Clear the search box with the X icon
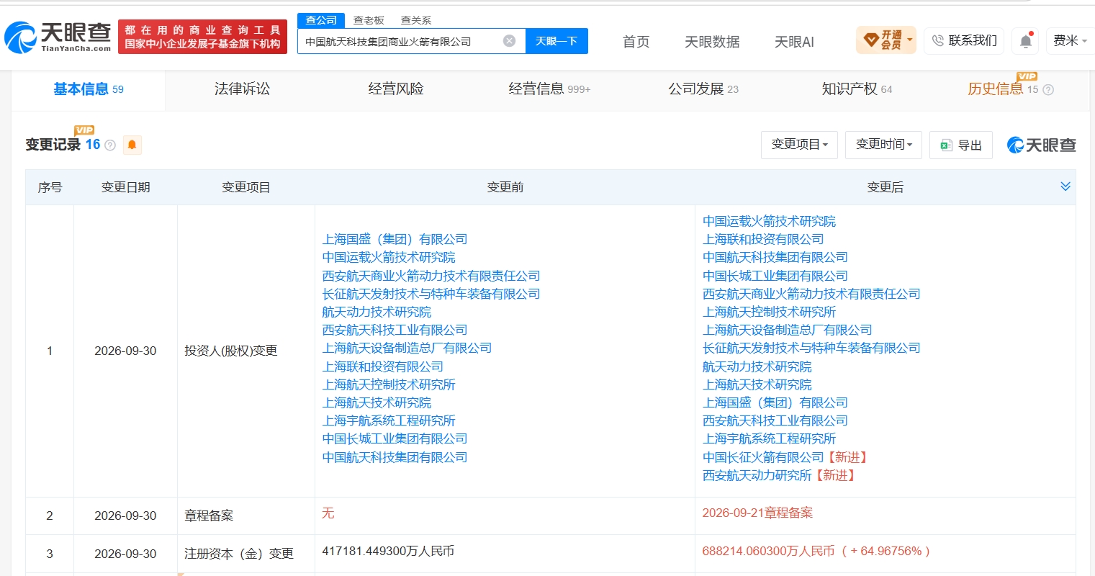 click(x=509, y=41)
